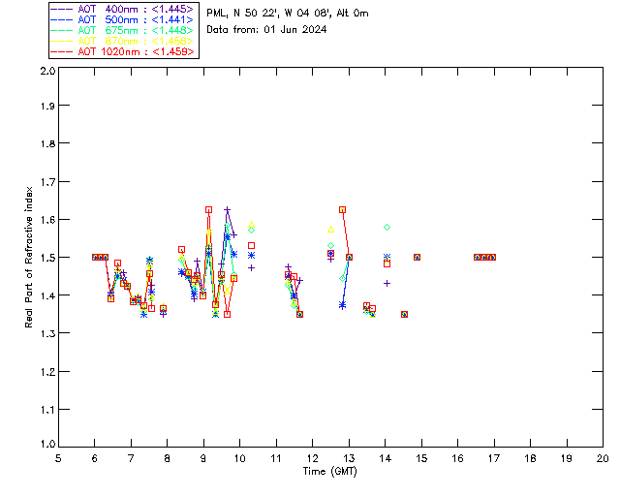Click the x-axis label 15
This screenshot has width=620, height=496.
tap(421, 458)
